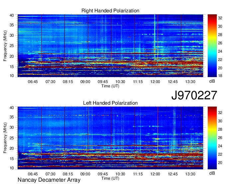
Task: Click the right-handed polarization spectrogram image
Action: [x=110, y=46]
